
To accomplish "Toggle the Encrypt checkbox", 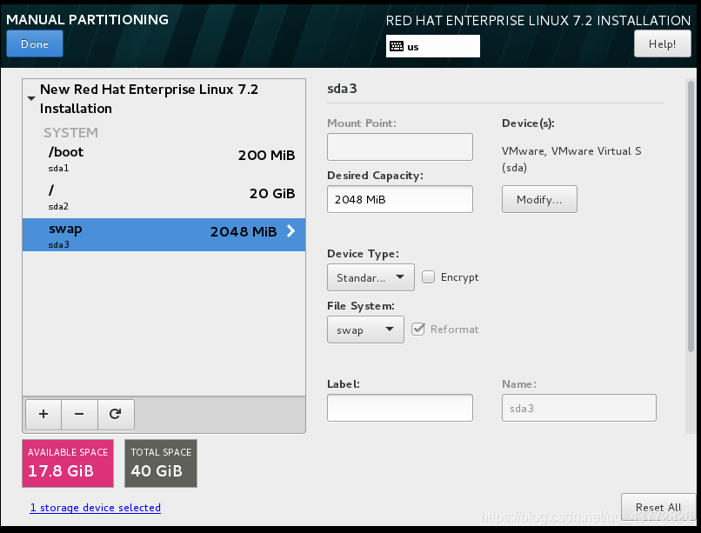I will tap(428, 277).
